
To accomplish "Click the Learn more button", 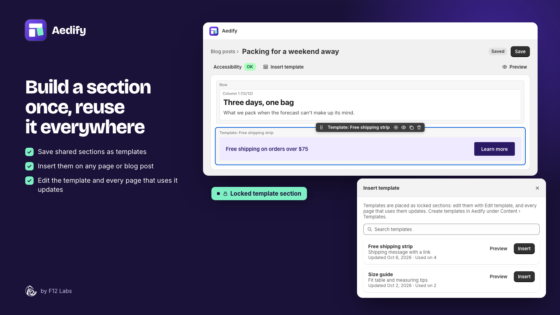I will 494,149.
